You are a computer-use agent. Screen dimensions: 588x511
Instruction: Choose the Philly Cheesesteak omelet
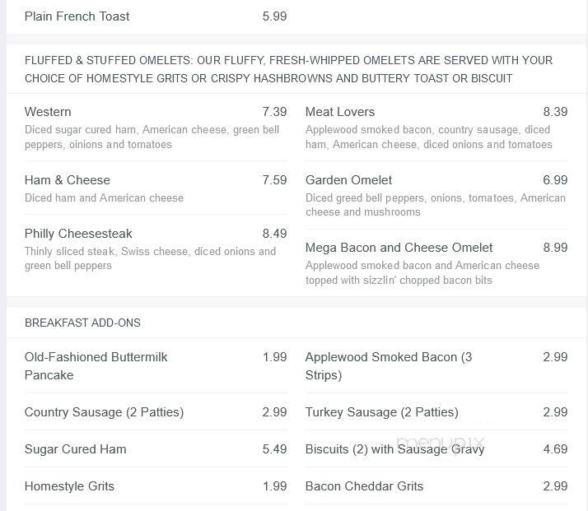click(x=78, y=234)
